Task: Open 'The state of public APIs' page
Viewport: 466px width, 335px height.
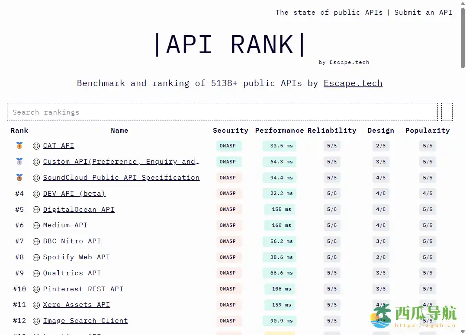Action: coord(329,12)
